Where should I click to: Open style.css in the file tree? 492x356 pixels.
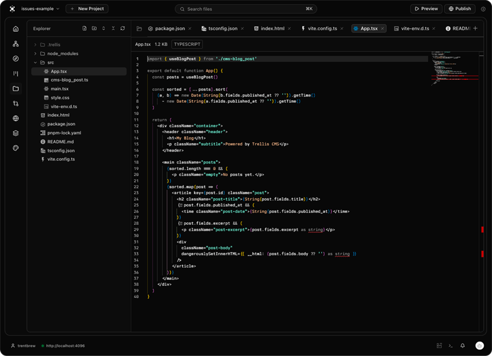click(79, 98)
